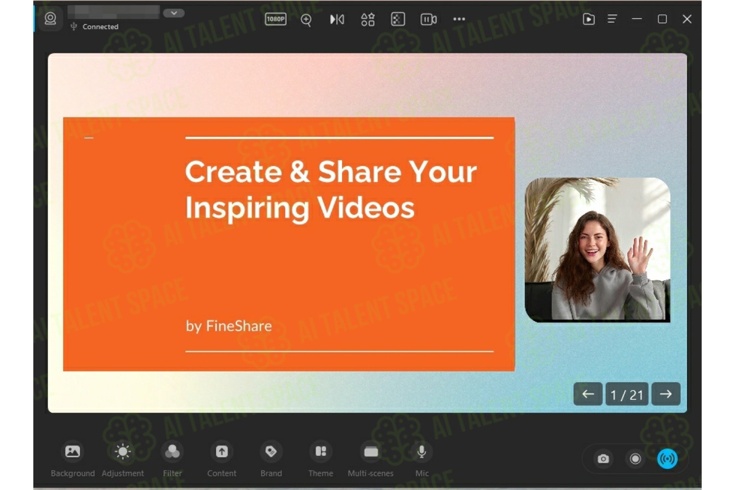Viewport: 735px width, 490px height.
Task: Click the zoom-in magnifier icon
Action: pos(306,20)
